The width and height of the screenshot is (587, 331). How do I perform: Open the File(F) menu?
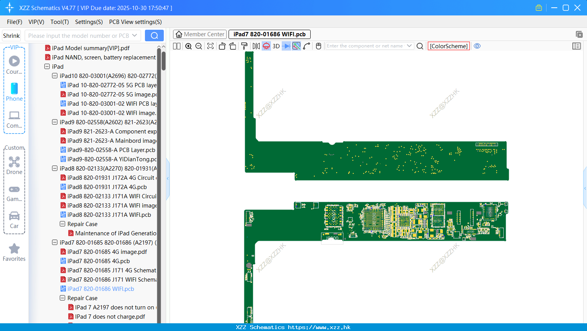click(15, 22)
